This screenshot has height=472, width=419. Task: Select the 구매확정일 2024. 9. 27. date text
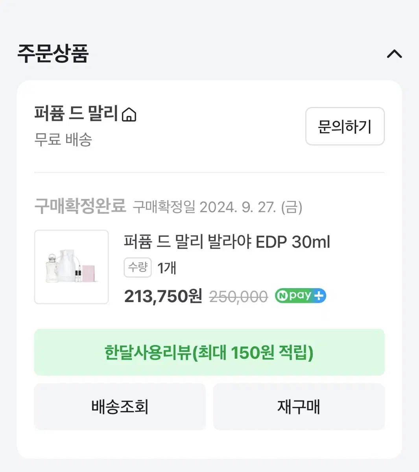(218, 207)
